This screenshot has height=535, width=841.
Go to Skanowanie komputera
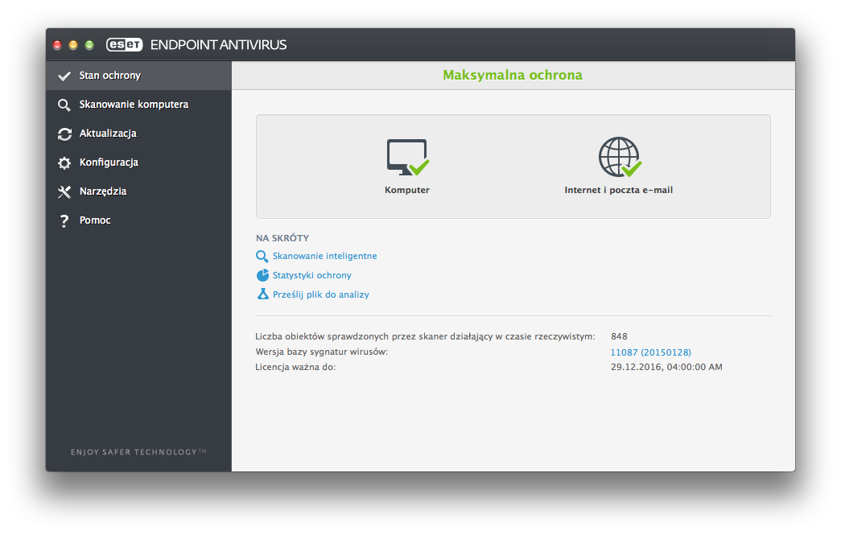pyautogui.click(x=139, y=105)
